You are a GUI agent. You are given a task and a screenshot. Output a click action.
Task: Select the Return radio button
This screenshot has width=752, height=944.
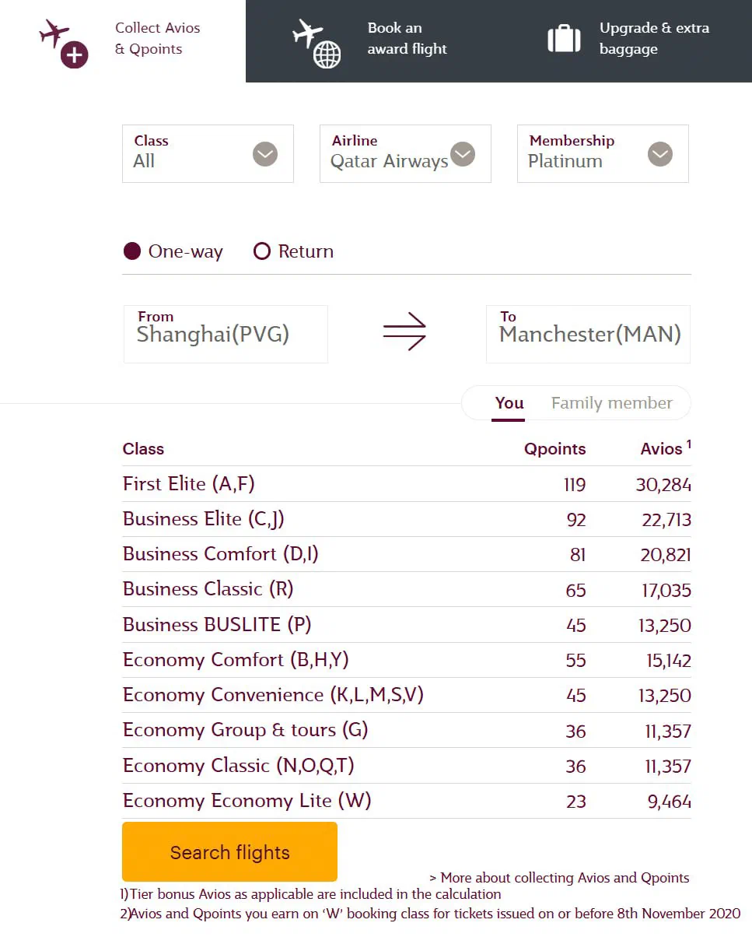tap(262, 251)
